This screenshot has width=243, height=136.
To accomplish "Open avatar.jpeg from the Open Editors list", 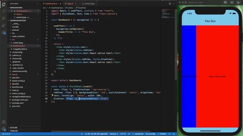I will [x=21, y=17].
